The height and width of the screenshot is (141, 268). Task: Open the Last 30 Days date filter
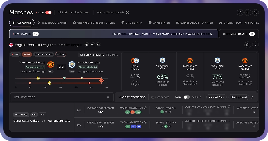pos(160,97)
